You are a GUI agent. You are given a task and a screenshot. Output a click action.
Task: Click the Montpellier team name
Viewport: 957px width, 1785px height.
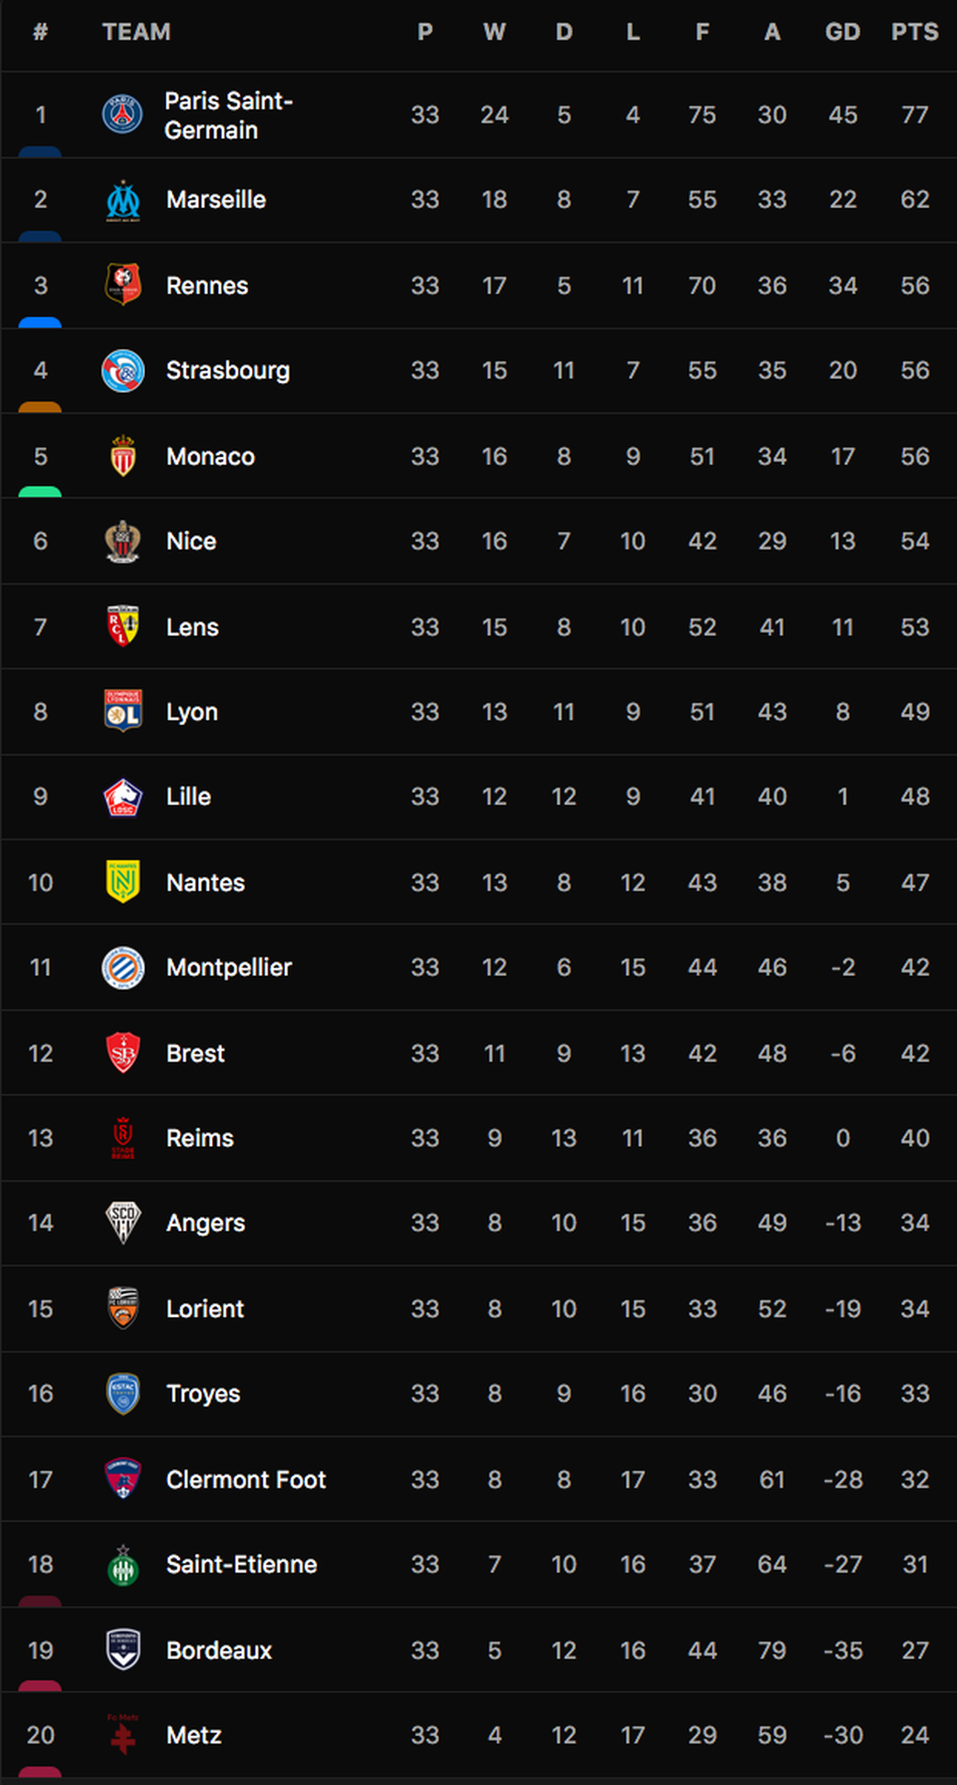(230, 967)
